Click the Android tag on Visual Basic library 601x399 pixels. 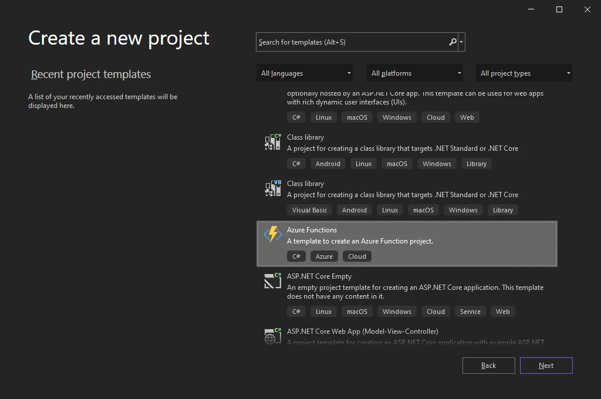[x=354, y=210]
